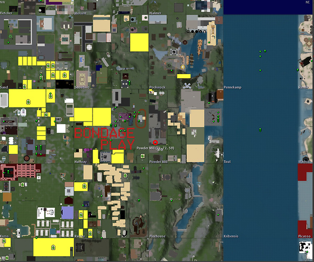Viewport: 314px width, 262px height.
Task: Click the yellow ring marker at Pockwock harbor
Action: tap(183, 67)
